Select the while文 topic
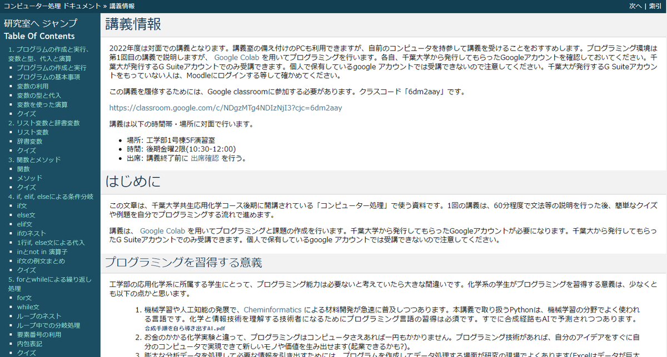667x357 pixels. coord(28,306)
